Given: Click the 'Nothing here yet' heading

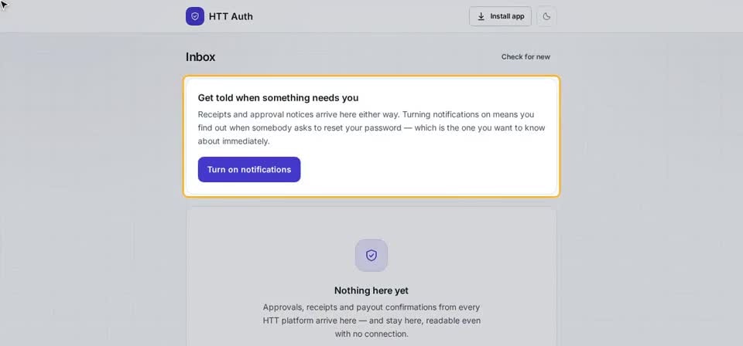Looking at the screenshot, I should tap(371, 290).
